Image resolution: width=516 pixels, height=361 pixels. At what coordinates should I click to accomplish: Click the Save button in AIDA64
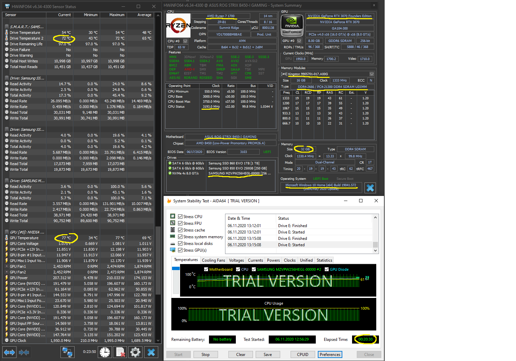[268, 355]
